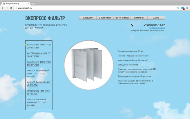This screenshot has width=190, height=119.
Task: Open the blue extension icon with badge
Action: click(183, 8)
